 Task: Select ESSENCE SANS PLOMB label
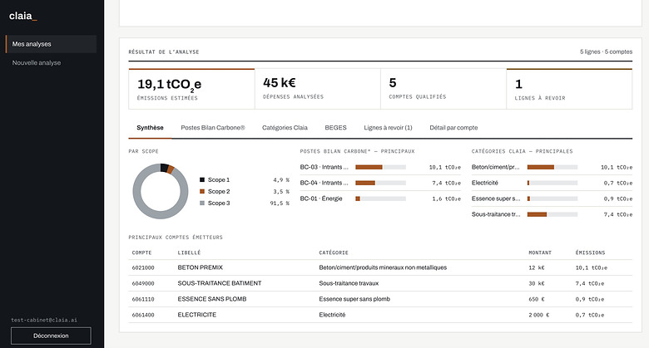click(212, 299)
